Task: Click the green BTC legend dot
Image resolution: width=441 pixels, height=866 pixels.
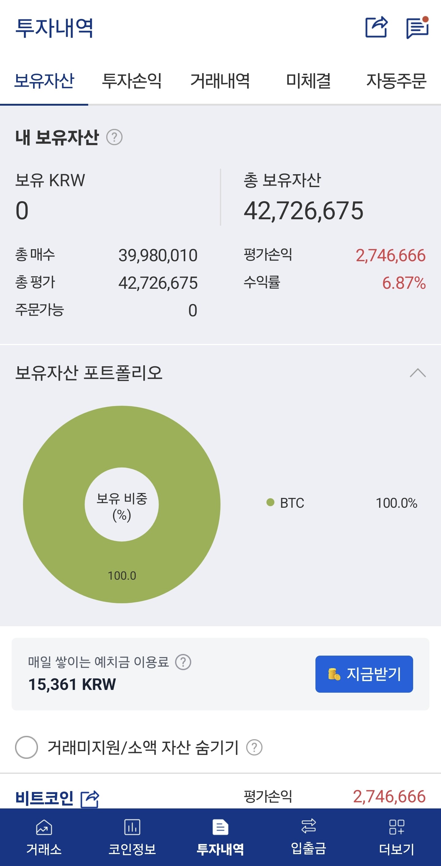Action: (x=270, y=502)
